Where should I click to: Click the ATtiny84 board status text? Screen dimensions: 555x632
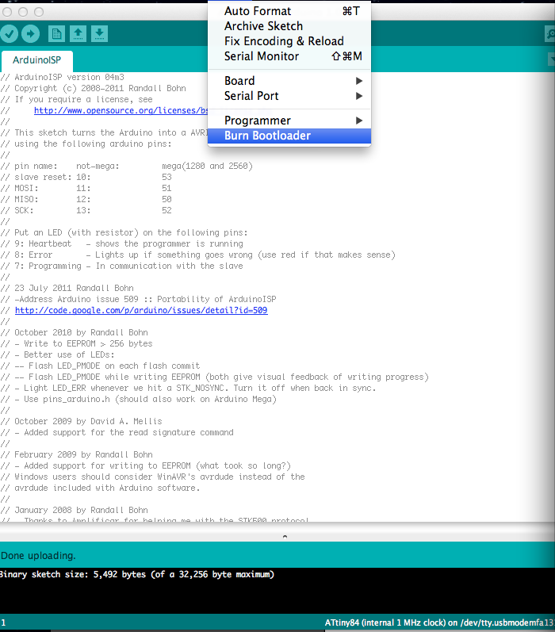439,622
